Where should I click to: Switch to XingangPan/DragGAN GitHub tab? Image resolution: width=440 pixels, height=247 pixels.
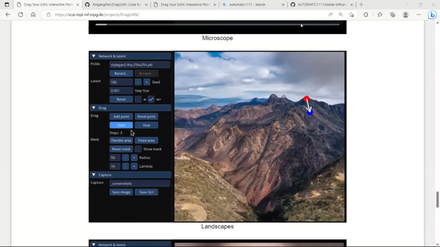pos(116,4)
